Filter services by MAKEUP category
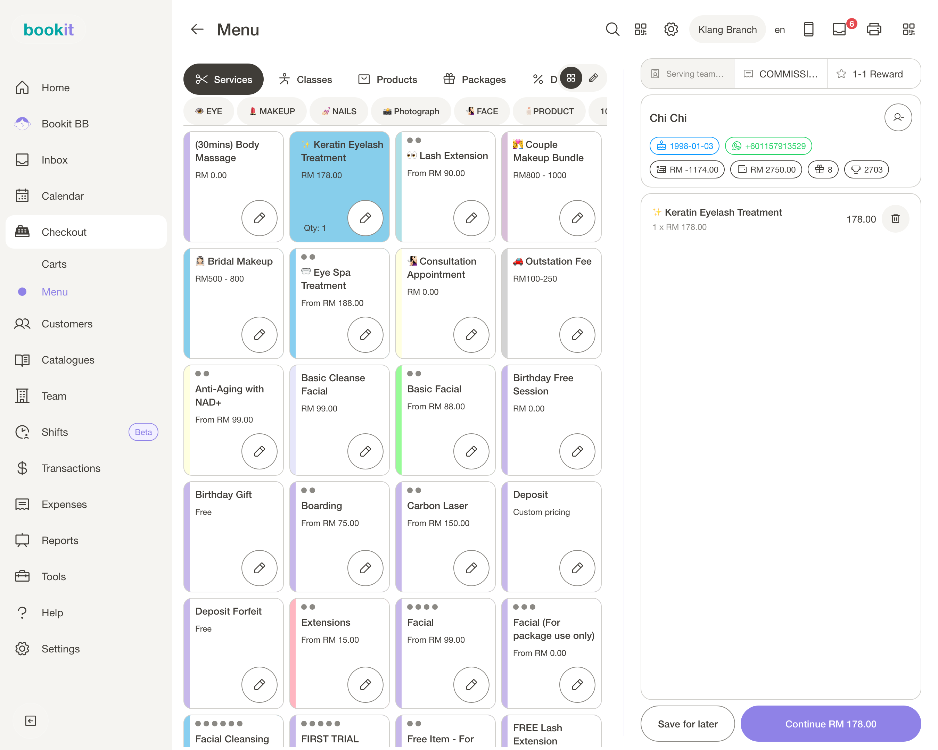Image resolution: width=938 pixels, height=750 pixels. click(272, 111)
